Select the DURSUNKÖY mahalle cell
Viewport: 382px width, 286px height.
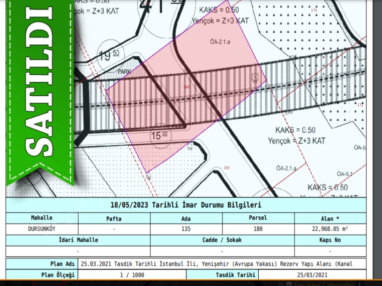click(42, 229)
